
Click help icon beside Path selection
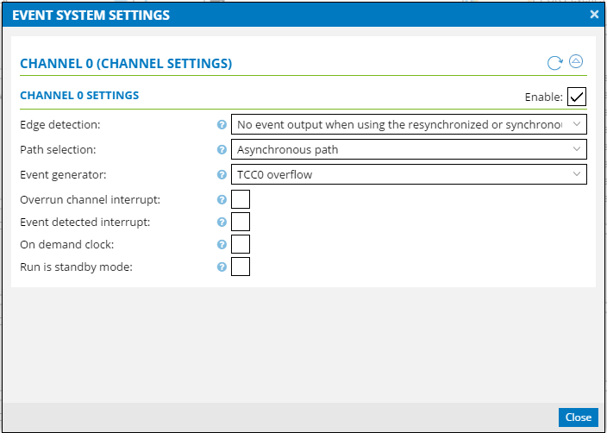click(222, 149)
